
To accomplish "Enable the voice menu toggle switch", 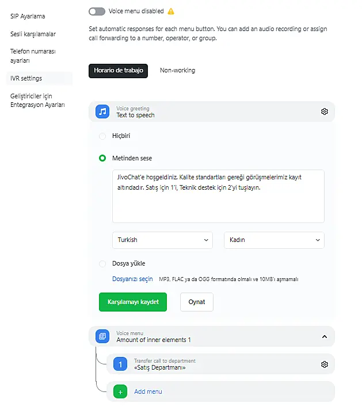I will [97, 11].
